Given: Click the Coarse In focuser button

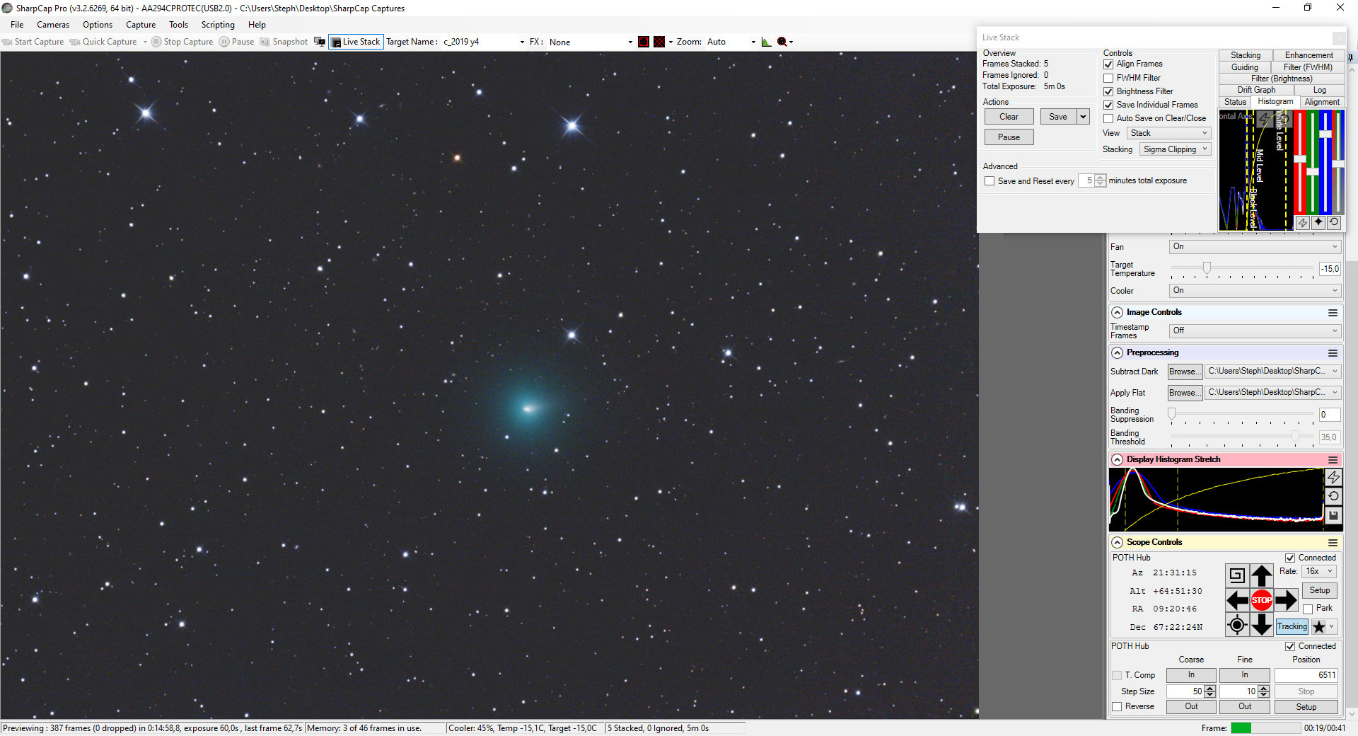Looking at the screenshot, I should coord(1191,675).
